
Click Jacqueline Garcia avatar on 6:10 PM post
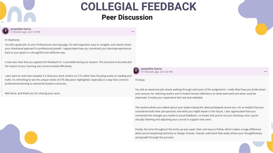click(x=6, y=31)
